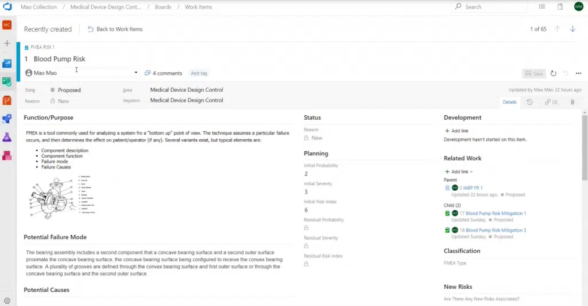Click the Add tag button
Screen dimensions: 588x306
(x=199, y=73)
